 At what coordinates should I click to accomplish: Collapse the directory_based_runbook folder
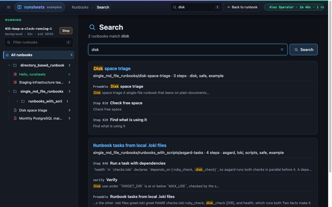tap(9, 65)
